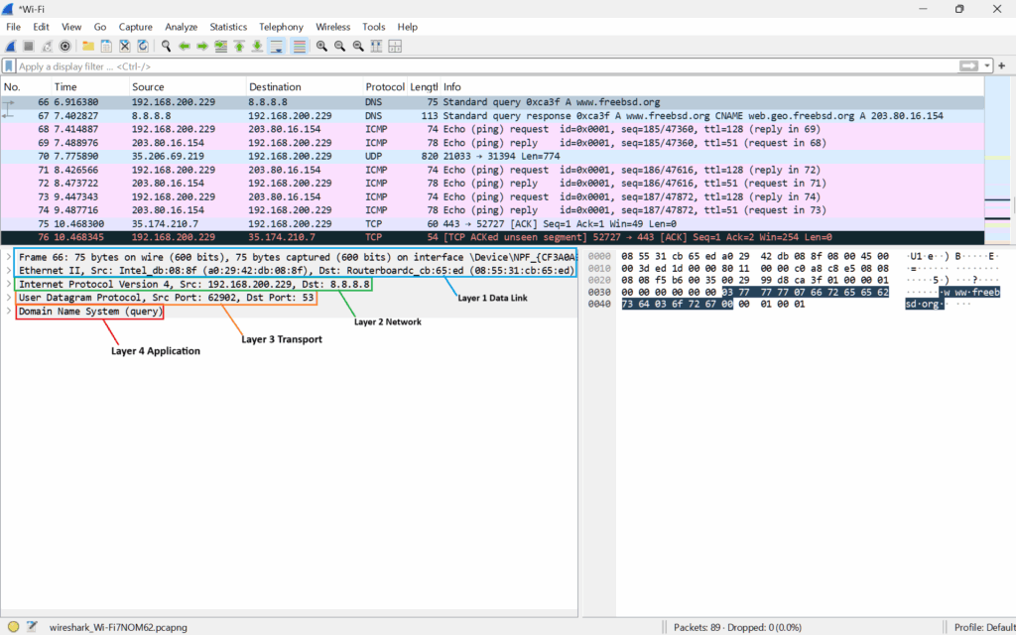Click the Profile: Default status entry
This screenshot has height=635, width=1016.
983,627
